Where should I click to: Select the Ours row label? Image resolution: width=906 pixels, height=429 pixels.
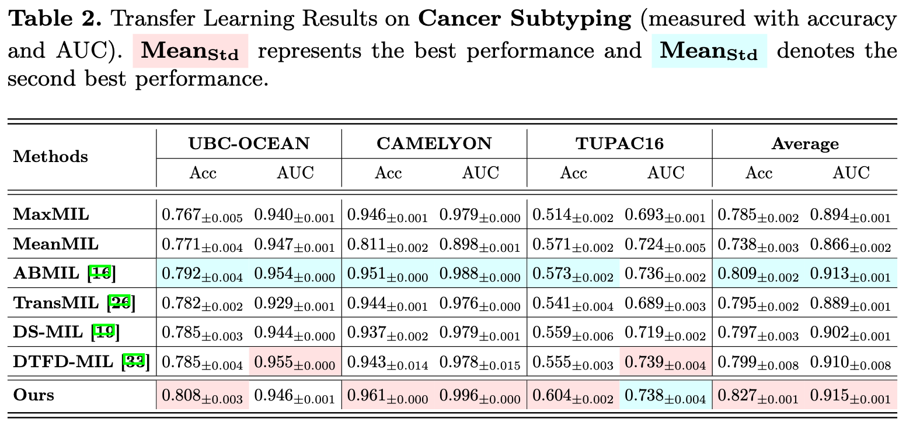point(34,395)
